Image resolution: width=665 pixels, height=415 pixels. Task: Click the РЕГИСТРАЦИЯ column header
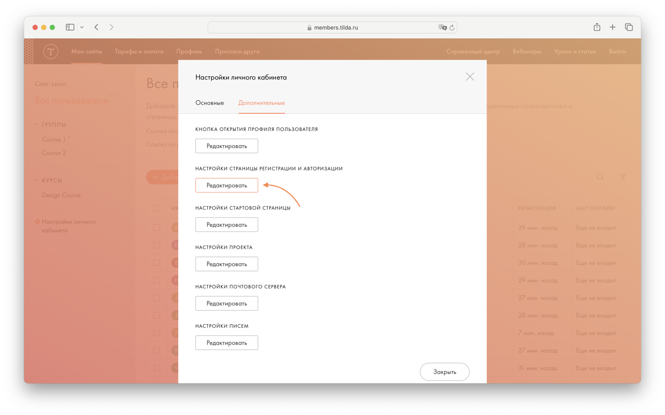(537, 208)
